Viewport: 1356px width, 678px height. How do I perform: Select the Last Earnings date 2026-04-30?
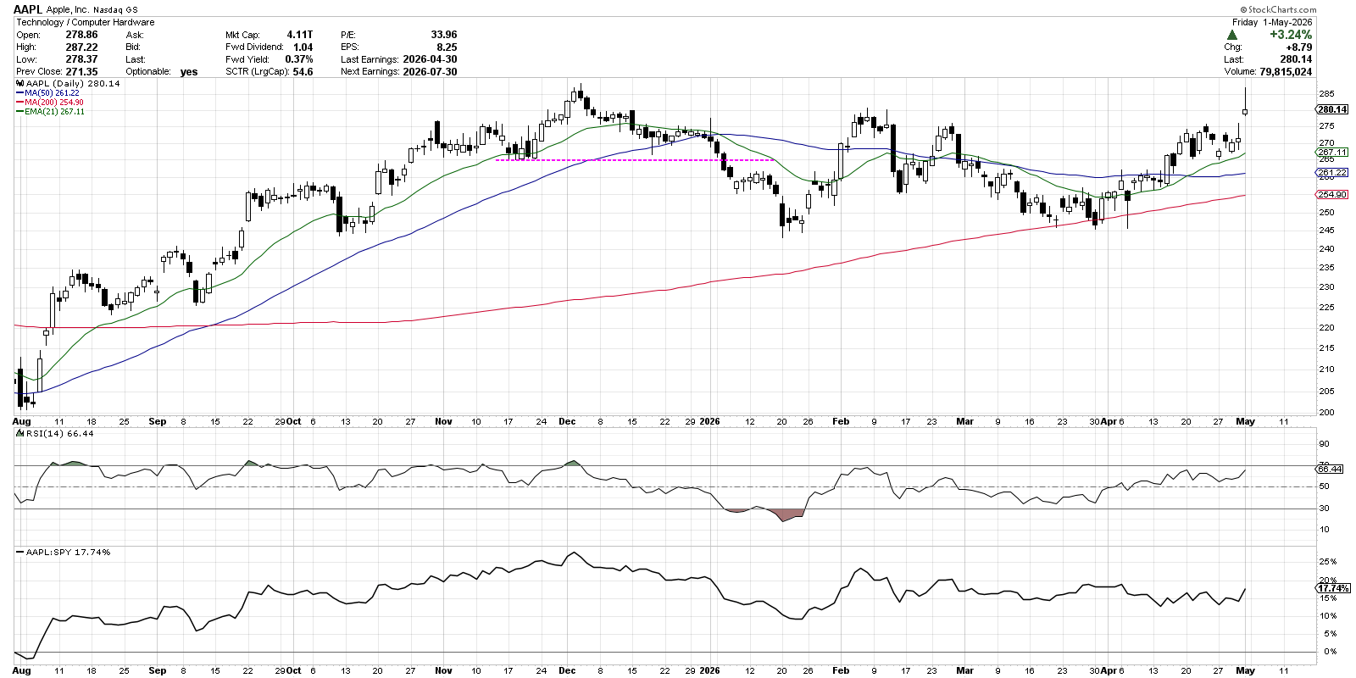pyautogui.click(x=430, y=59)
